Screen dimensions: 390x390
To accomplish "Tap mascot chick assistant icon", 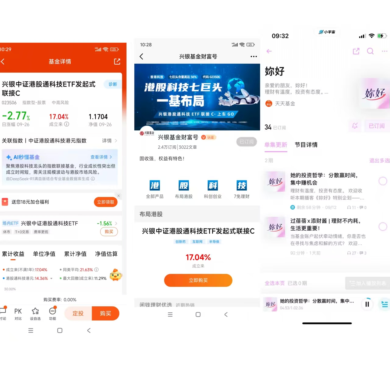I will [x=115, y=275].
